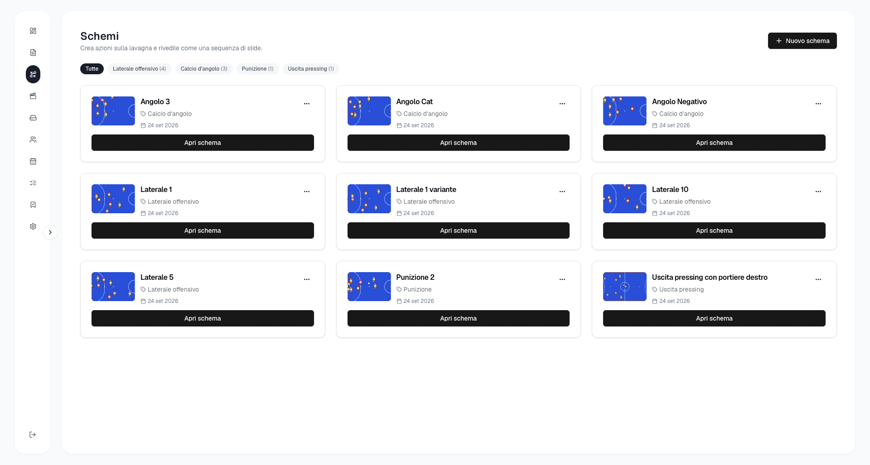Click the Nuovo schema button
The width and height of the screenshot is (870, 465).
point(802,41)
